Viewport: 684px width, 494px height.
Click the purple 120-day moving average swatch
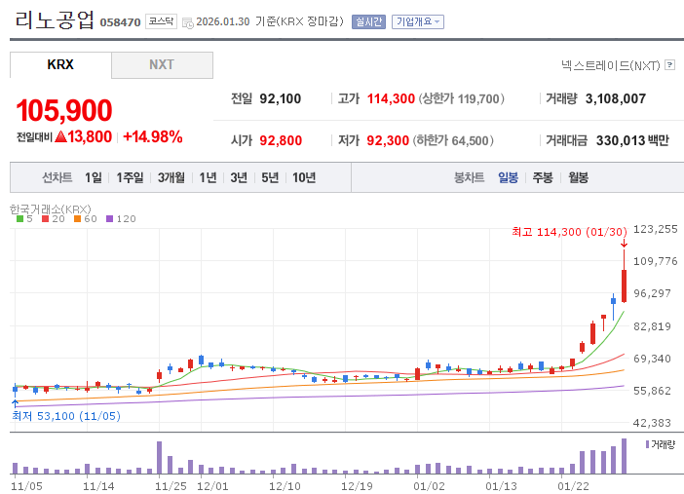[x=110, y=218]
